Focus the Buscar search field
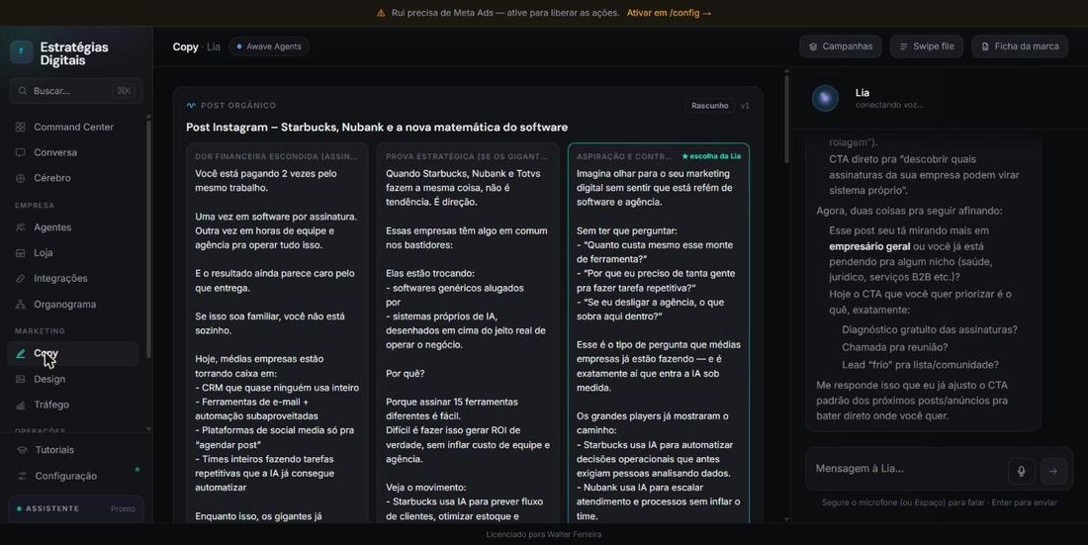Viewport: 1088px width, 545px height. tap(76, 91)
